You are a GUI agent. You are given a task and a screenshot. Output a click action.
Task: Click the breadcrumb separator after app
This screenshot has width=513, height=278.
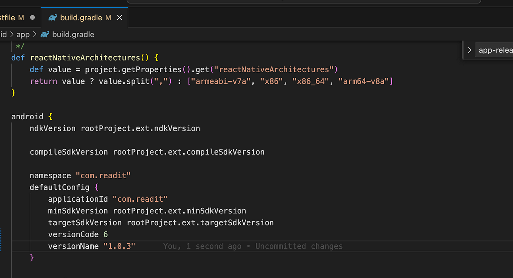point(35,34)
